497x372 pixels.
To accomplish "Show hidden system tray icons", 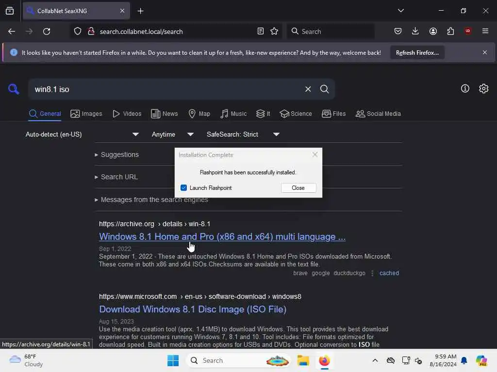I will [x=375, y=360].
